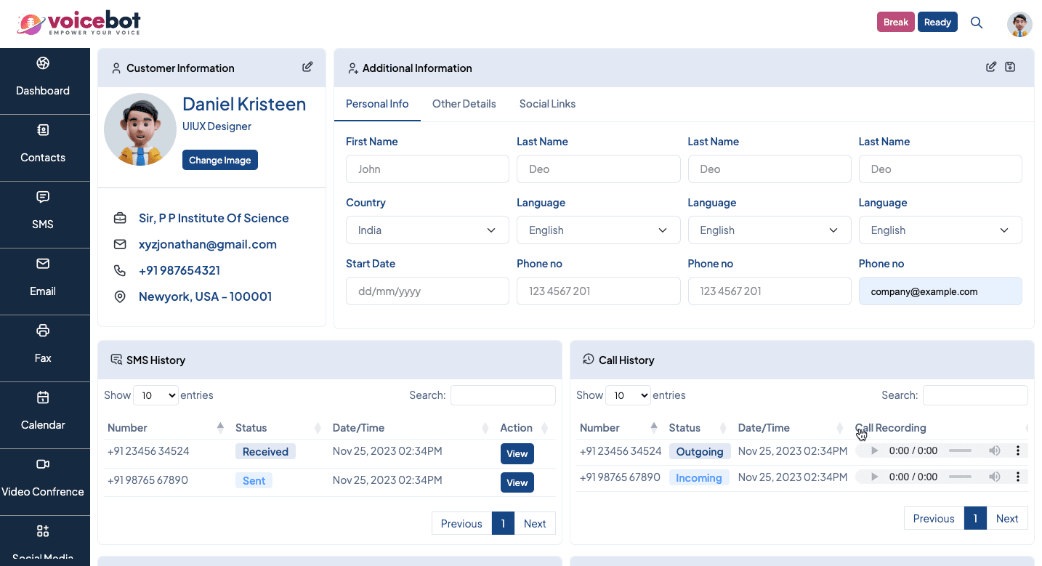Switch to the Social Links tab
The width and height of the screenshot is (1042, 566).
(x=547, y=104)
